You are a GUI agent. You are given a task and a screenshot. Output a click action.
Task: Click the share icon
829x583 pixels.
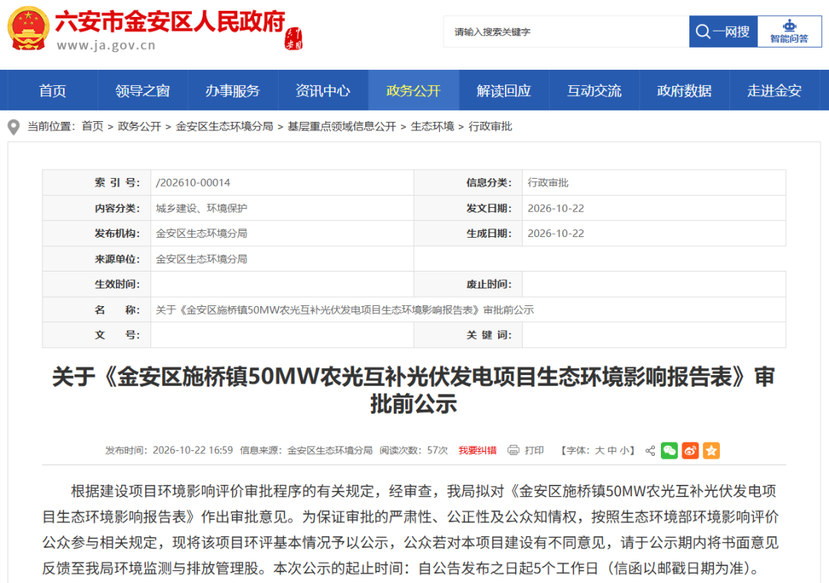pos(650,450)
